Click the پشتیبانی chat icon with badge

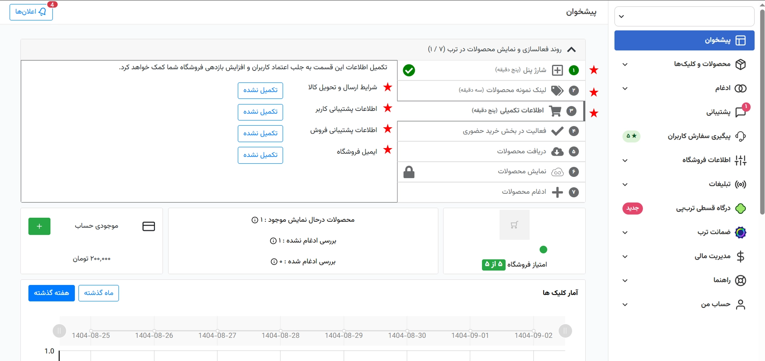tap(740, 112)
